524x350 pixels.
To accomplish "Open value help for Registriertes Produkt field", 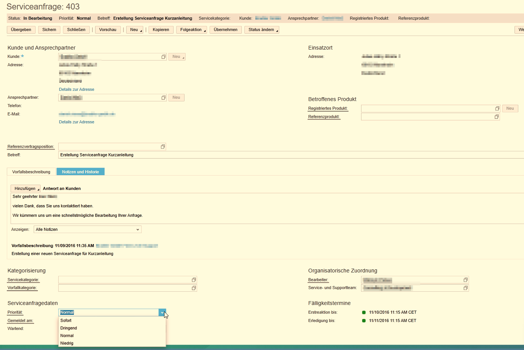I will coord(497,109).
